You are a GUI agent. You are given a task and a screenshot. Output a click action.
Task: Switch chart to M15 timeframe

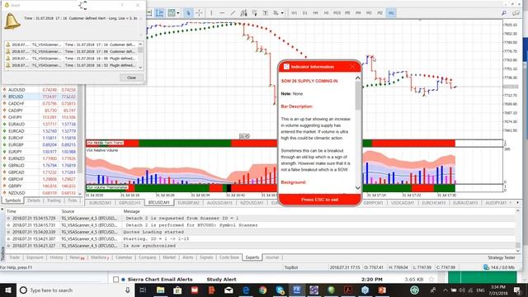tap(337, 13)
